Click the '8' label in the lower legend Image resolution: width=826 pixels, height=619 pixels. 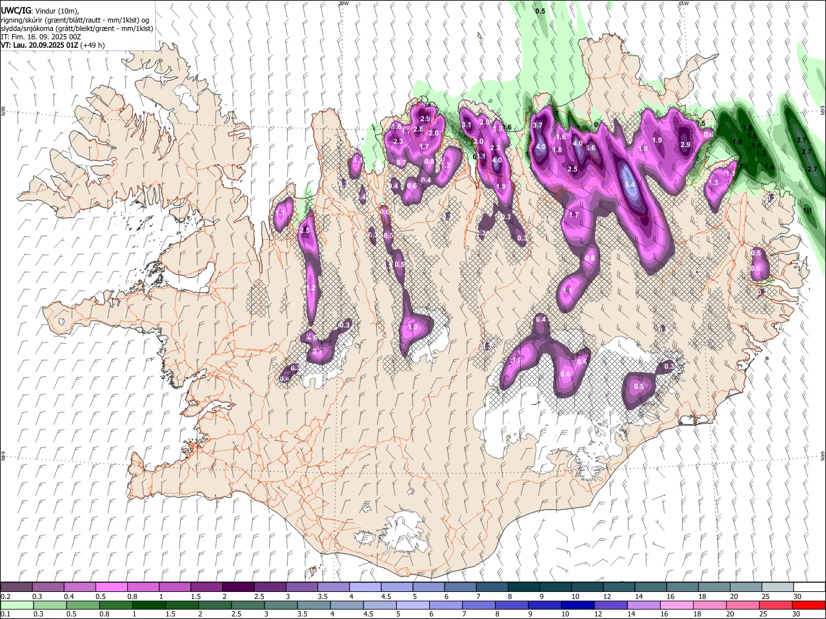pyautogui.click(x=499, y=614)
